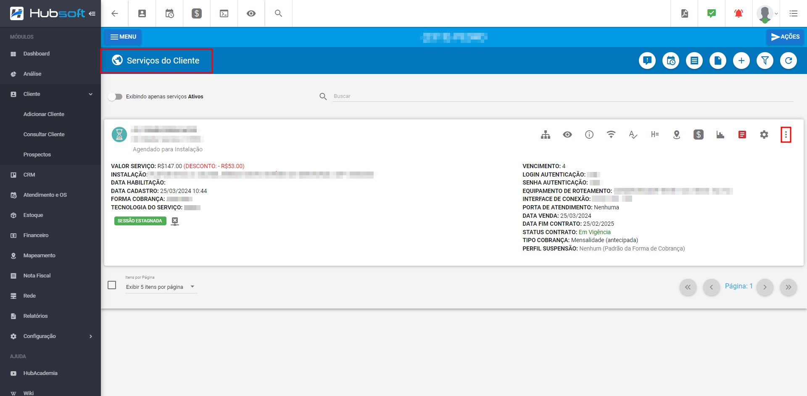
Task: Open Dashboard in sidebar
Action: [50, 54]
